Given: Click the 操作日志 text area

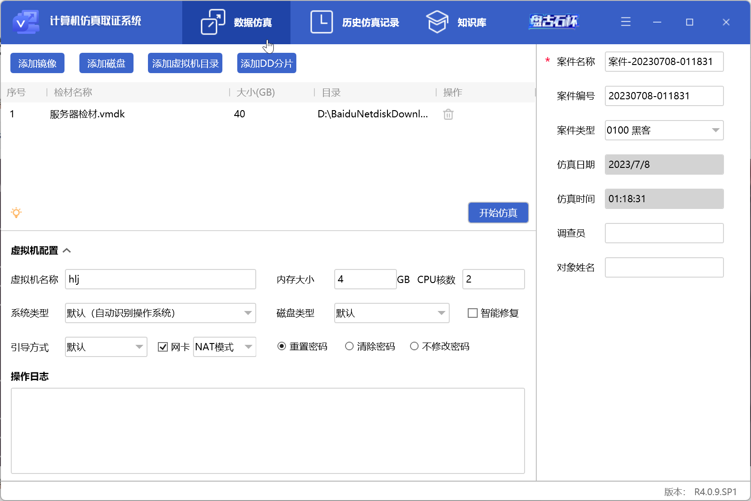Looking at the screenshot, I should coord(268,431).
